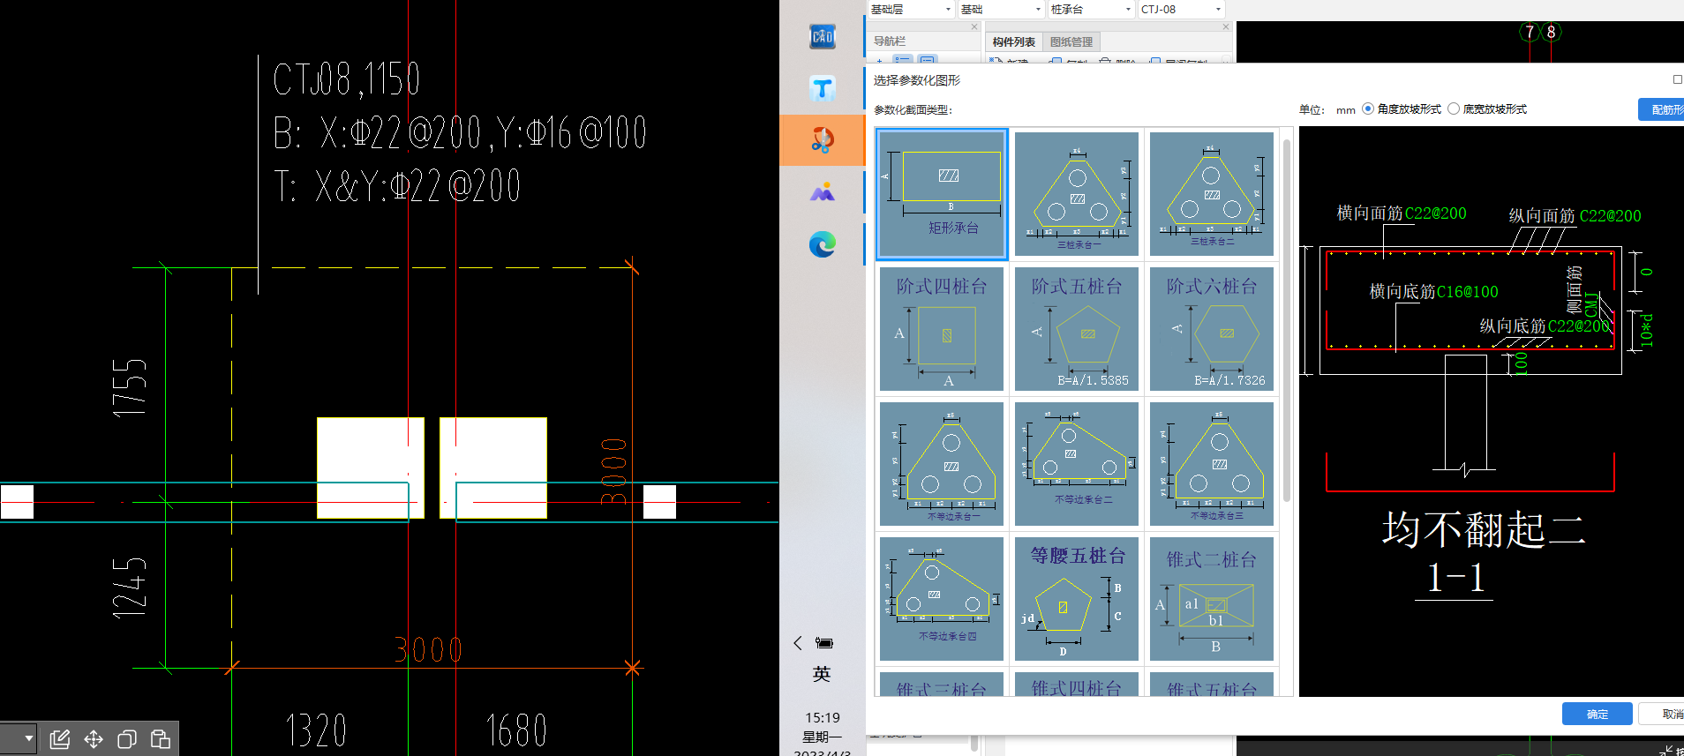Open the CAD app in taskbar

point(822,37)
